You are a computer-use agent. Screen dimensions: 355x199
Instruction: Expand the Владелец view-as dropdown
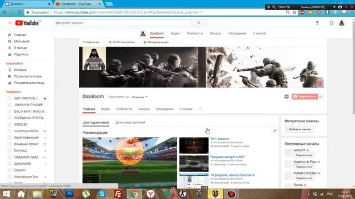(140, 97)
